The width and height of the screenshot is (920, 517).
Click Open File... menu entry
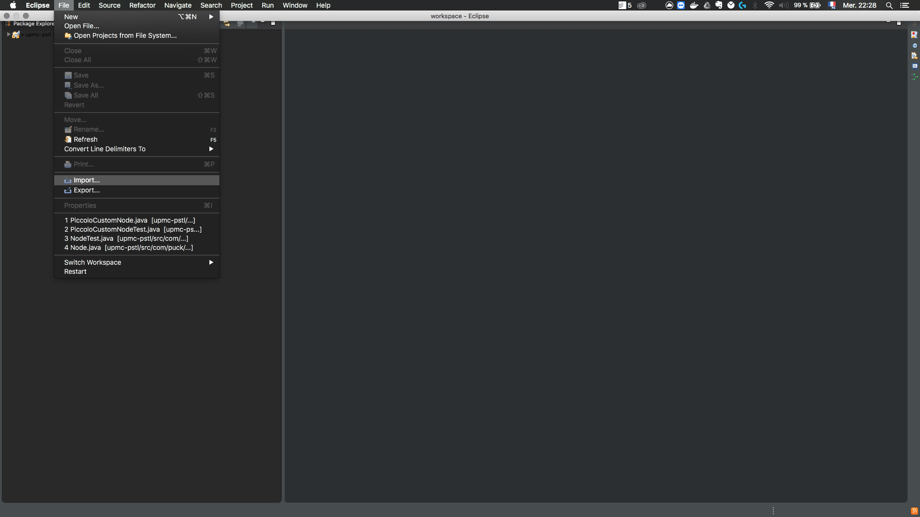pyautogui.click(x=137, y=26)
